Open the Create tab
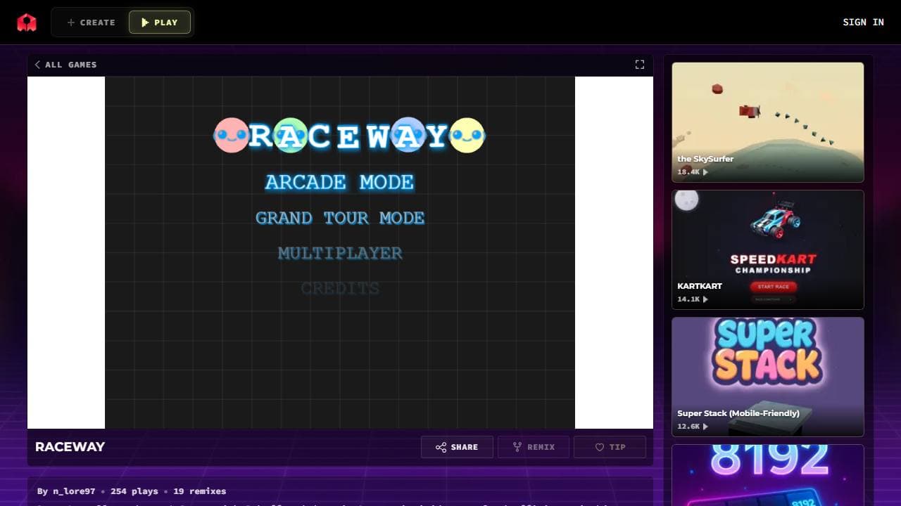Image resolution: width=901 pixels, height=506 pixels. pos(91,22)
